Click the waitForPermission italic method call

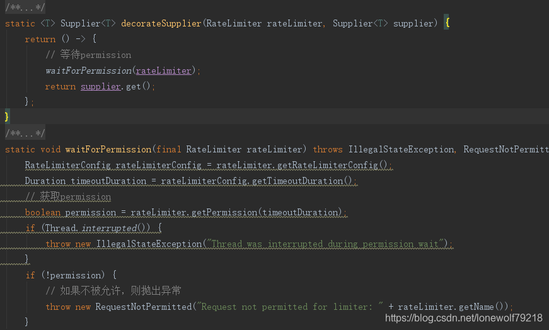pos(88,71)
